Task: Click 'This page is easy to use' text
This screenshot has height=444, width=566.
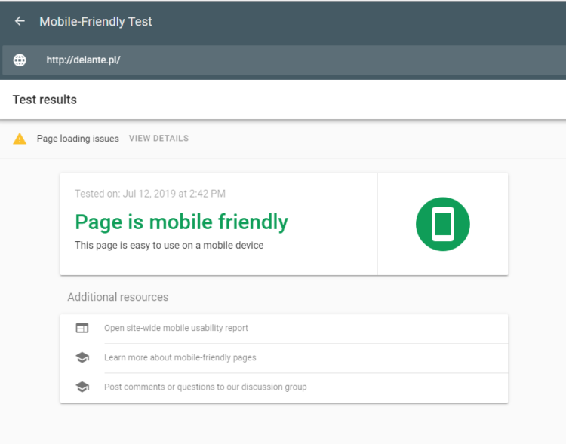Action: click(x=169, y=245)
